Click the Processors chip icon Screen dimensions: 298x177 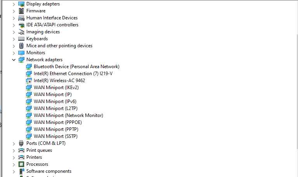click(x=21, y=164)
